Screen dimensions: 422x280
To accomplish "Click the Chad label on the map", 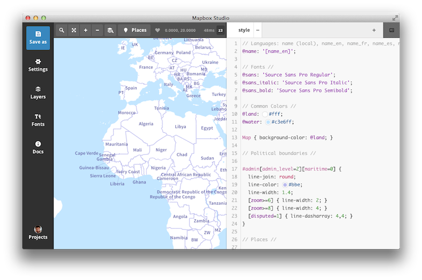I will [x=182, y=155].
